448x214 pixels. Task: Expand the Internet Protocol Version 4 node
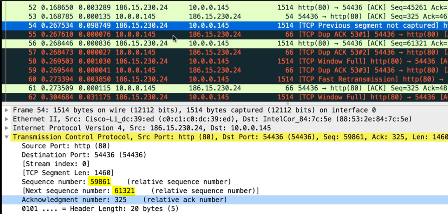7,128
